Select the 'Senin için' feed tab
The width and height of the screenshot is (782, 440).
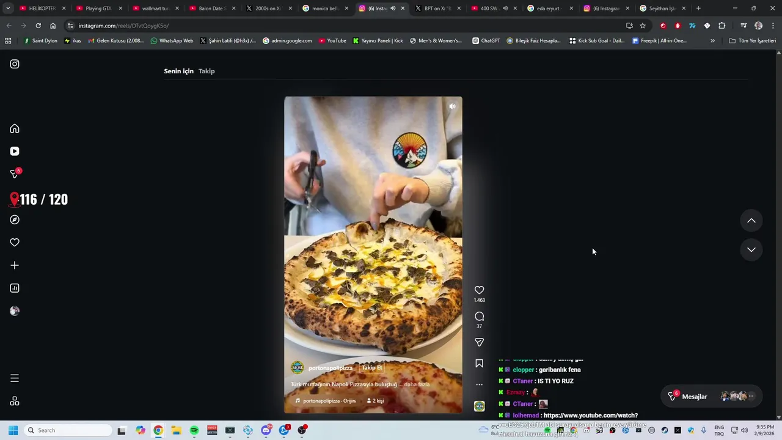[178, 71]
